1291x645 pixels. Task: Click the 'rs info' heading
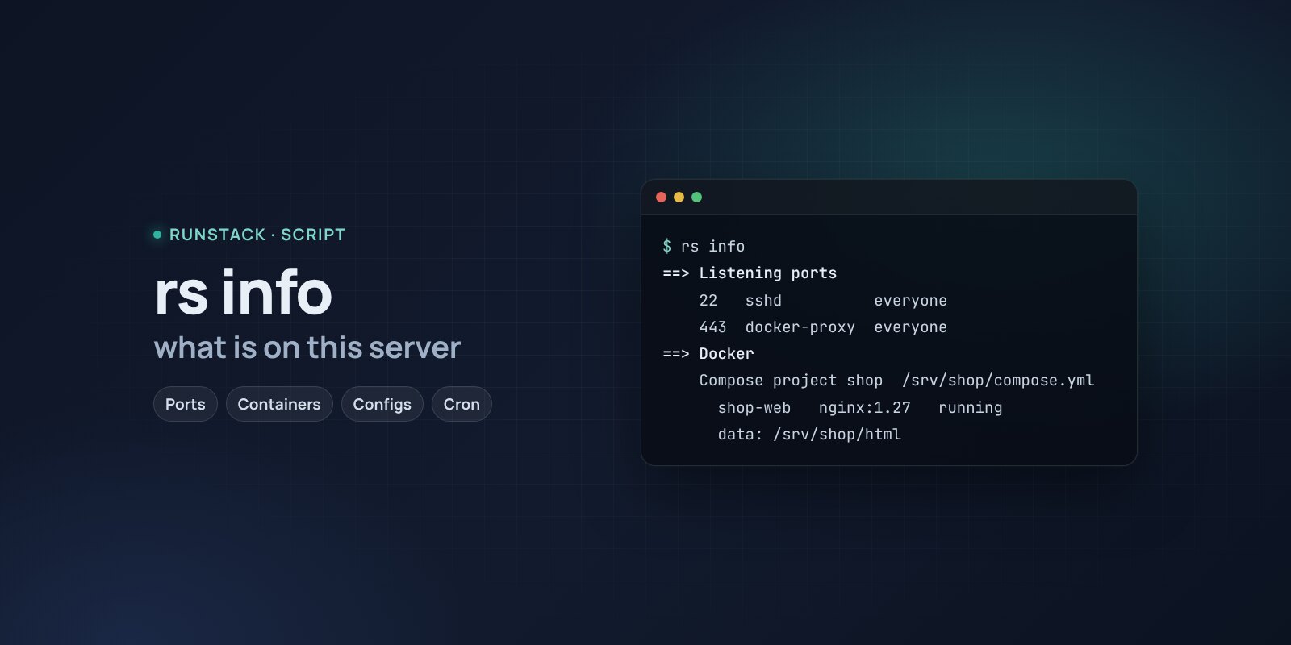(x=243, y=293)
